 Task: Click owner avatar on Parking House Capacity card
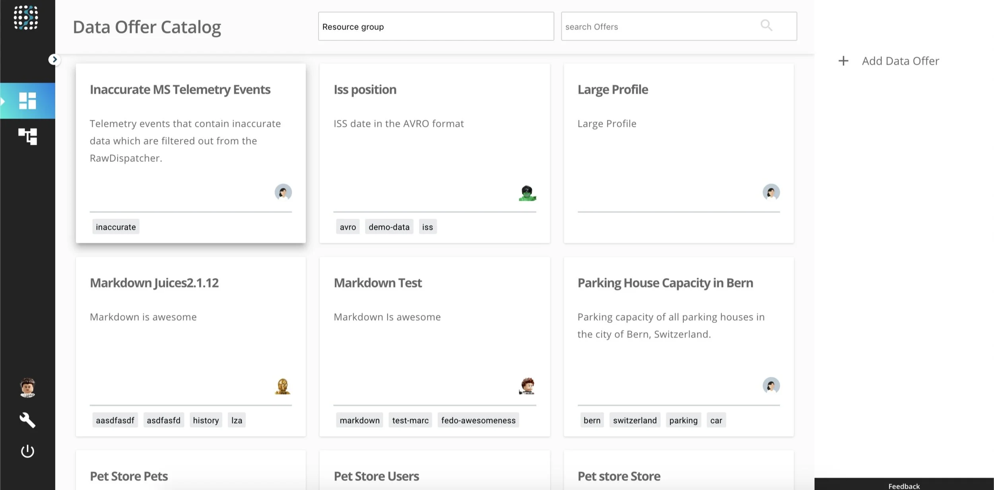tap(771, 386)
